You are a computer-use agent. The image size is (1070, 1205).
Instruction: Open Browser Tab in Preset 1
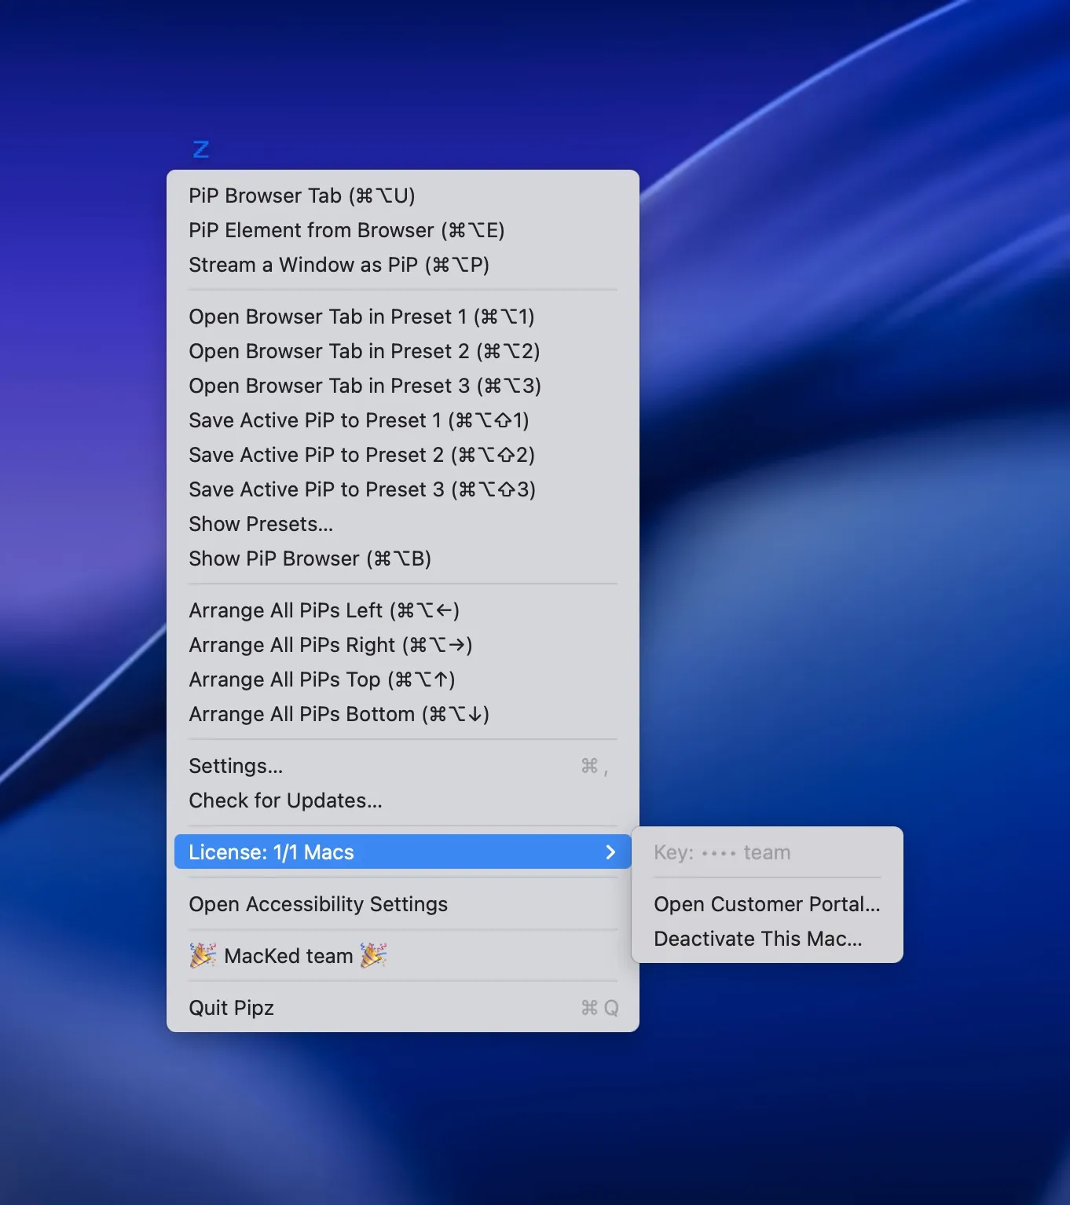tap(403, 317)
